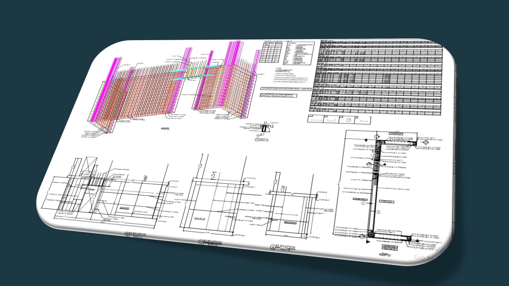Click the circled A elevation marker
The image size is (509, 286).
click(272, 247)
